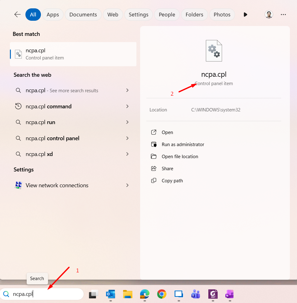Click the back arrow in search panel
Screen dimensions: 297x303
tap(17, 15)
